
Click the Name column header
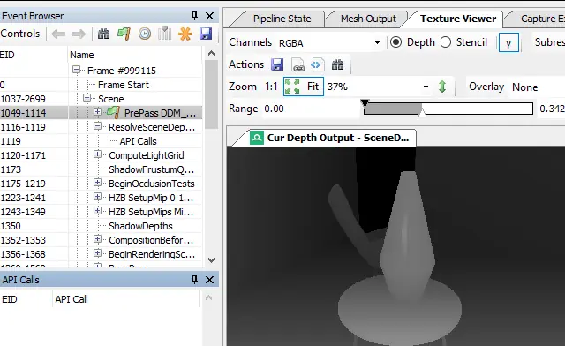[135, 55]
